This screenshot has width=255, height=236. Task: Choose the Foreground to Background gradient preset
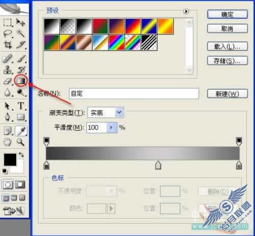click(52, 26)
